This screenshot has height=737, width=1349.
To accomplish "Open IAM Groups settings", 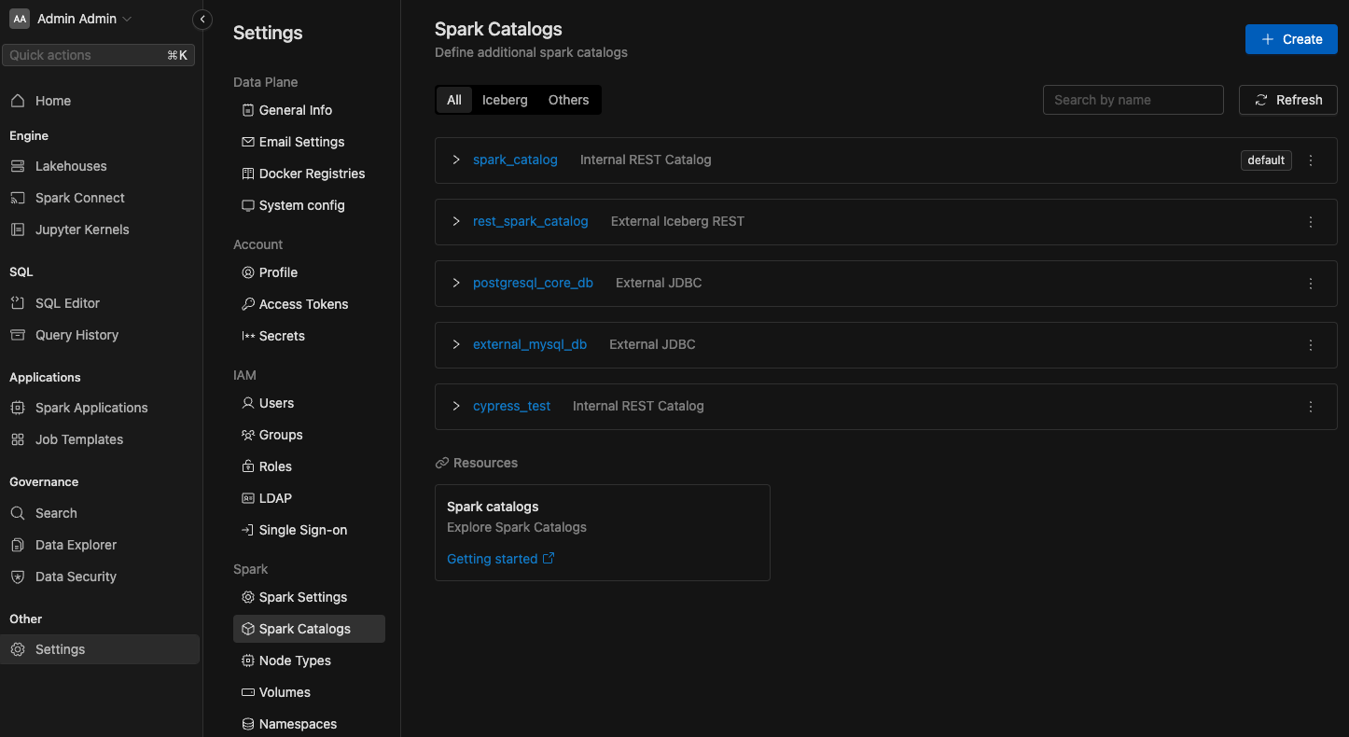I will 309,435.
